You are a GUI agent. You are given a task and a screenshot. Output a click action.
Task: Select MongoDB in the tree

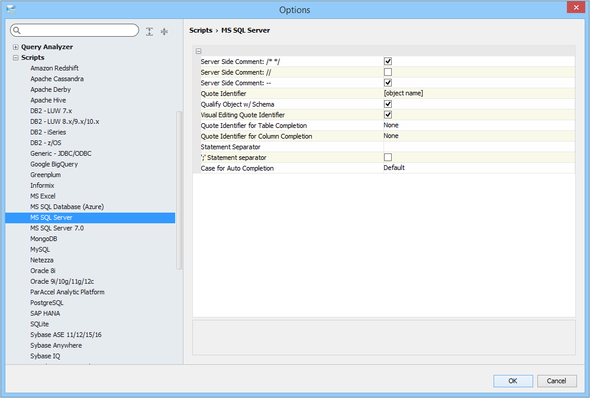coord(44,239)
